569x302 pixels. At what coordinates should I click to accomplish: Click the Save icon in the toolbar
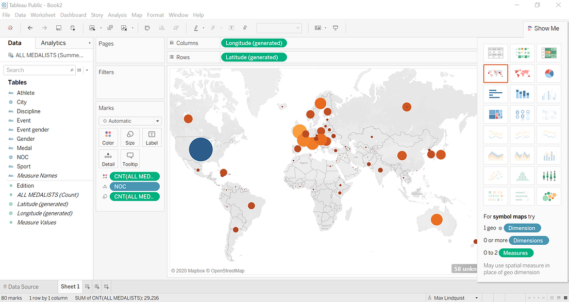click(58, 28)
